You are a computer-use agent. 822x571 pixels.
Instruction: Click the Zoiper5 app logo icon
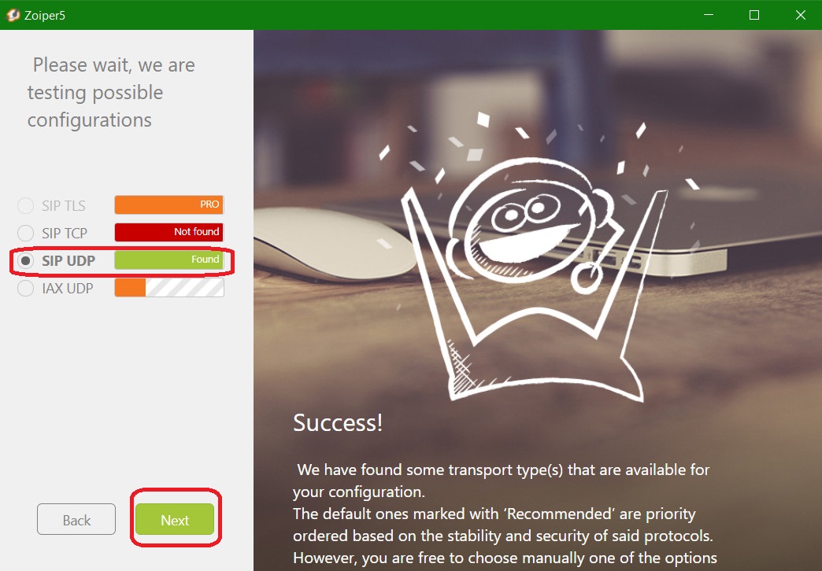pyautogui.click(x=13, y=15)
